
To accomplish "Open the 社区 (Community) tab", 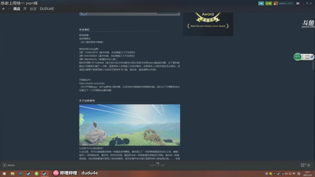I will 33,9.
